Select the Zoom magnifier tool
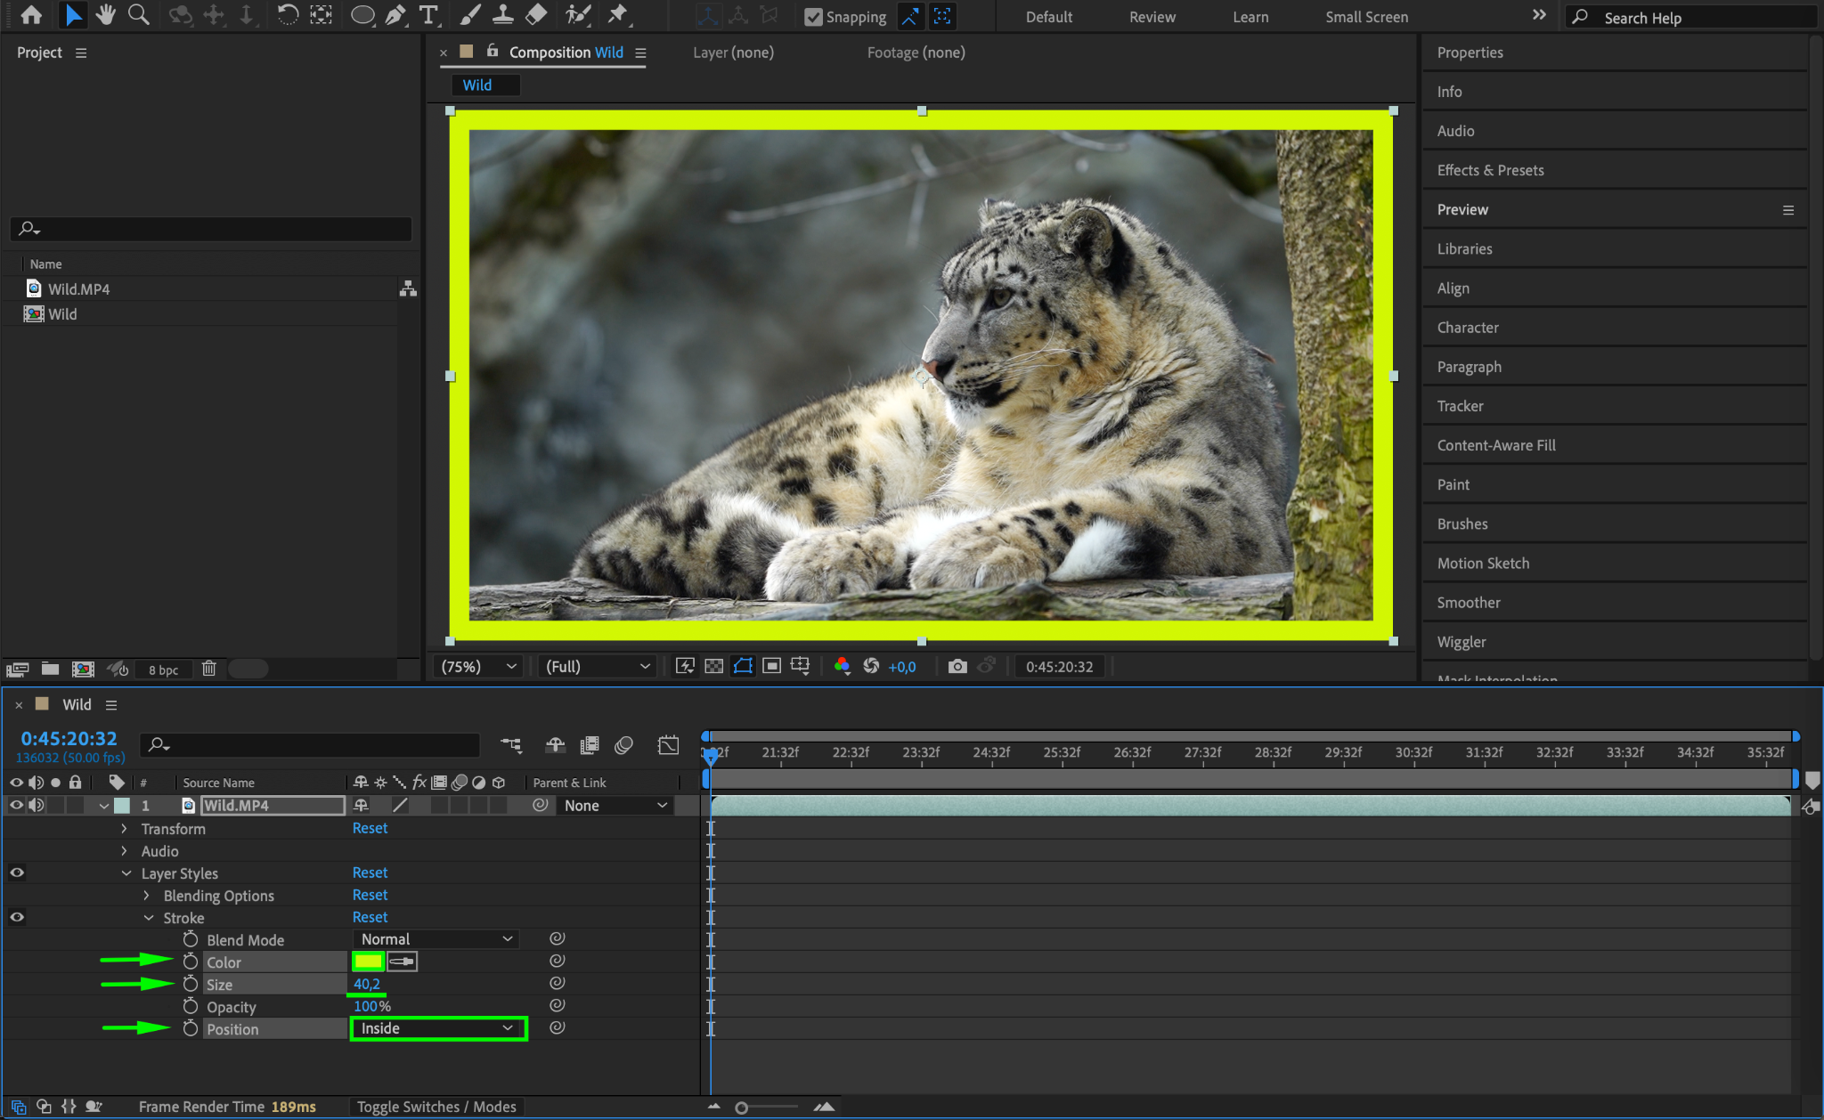Image resolution: width=1824 pixels, height=1120 pixels. (138, 14)
